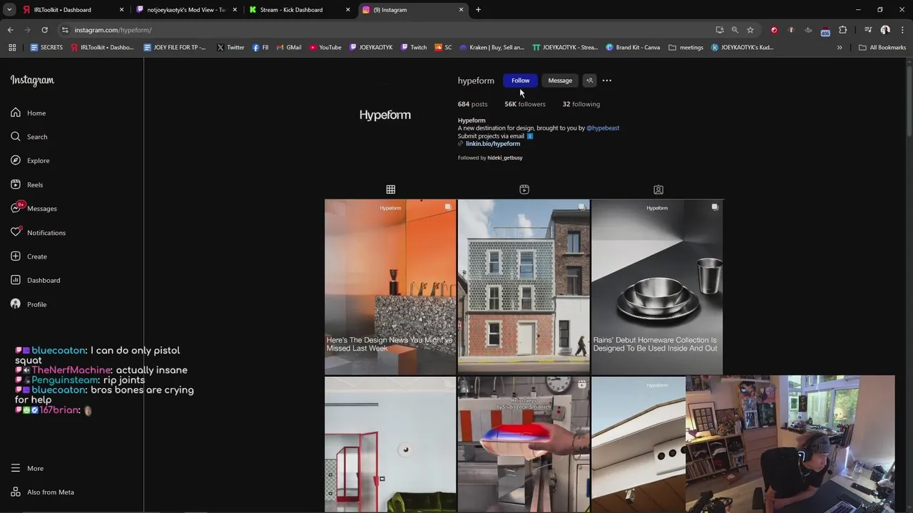Screen dimensions: 913x513
Task: Reload the Instagram page
Action: pos(44,30)
